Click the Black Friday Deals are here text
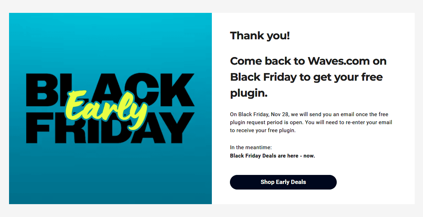This screenshot has height=217, width=423. (x=272, y=156)
